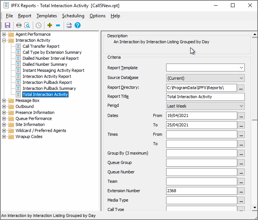Select Call Type by Extension Summary report
Viewport: 258px width, 220px height.
click(52, 52)
